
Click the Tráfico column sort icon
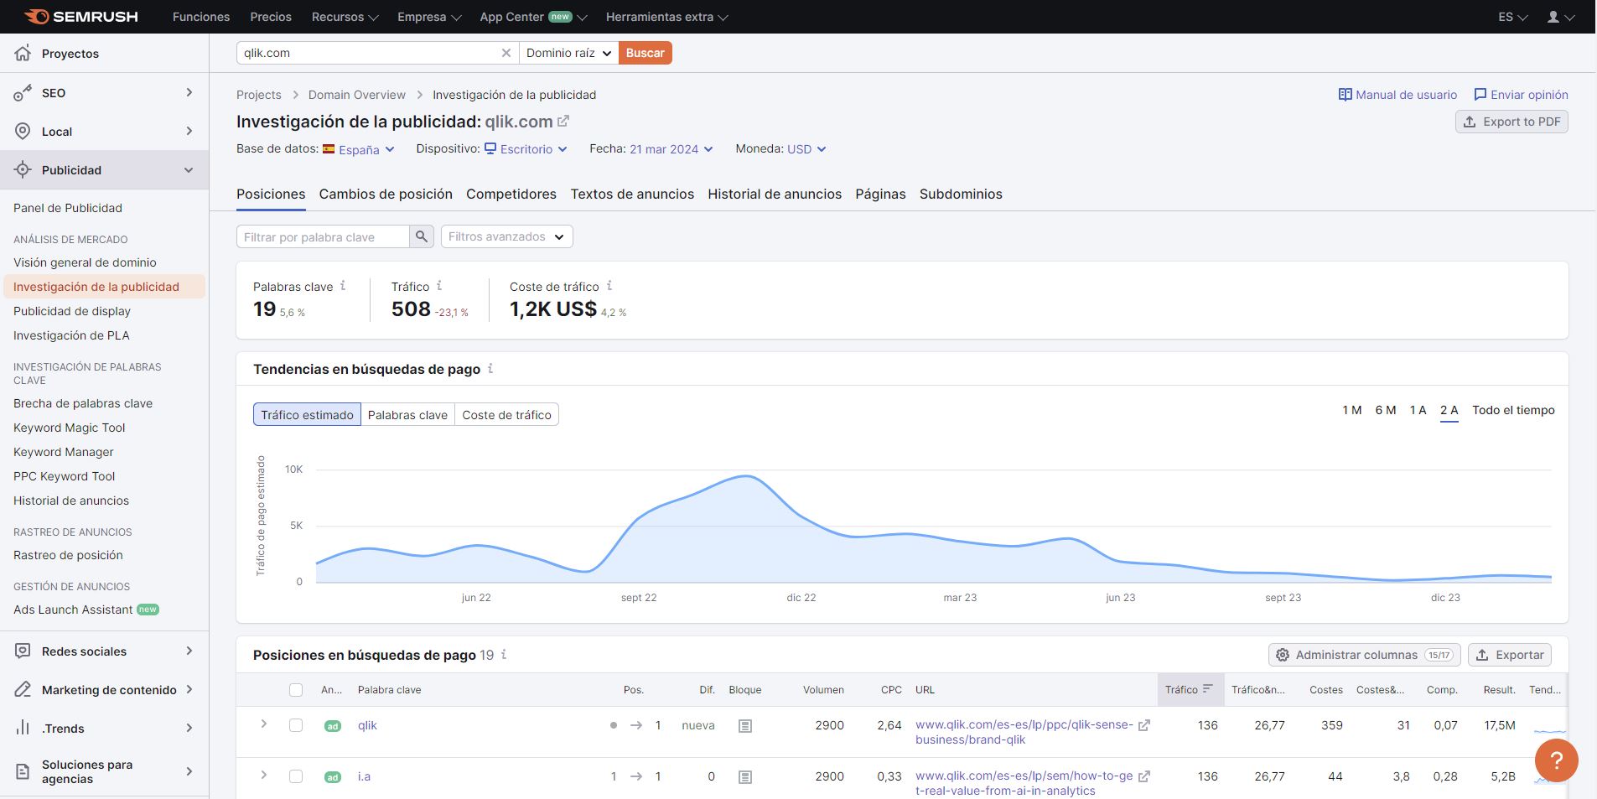(x=1208, y=688)
